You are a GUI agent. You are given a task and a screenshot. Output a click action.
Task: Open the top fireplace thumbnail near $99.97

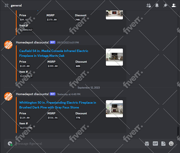coord(114,15)
